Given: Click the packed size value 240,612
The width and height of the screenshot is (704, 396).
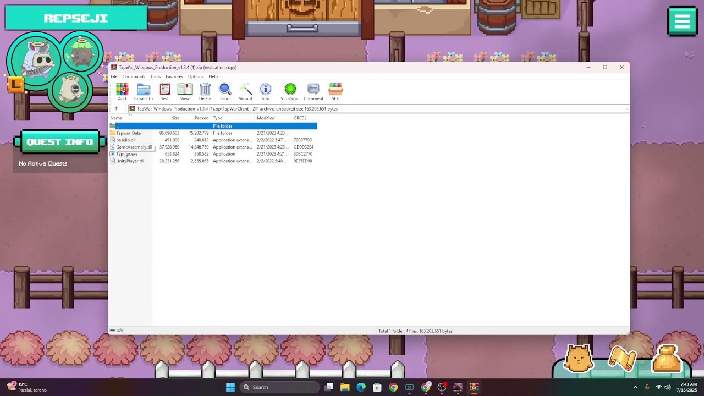Looking at the screenshot, I should [201, 140].
